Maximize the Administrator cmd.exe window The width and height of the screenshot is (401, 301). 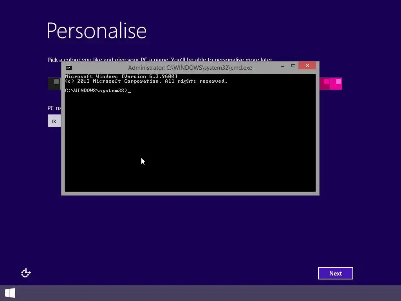(293, 66)
